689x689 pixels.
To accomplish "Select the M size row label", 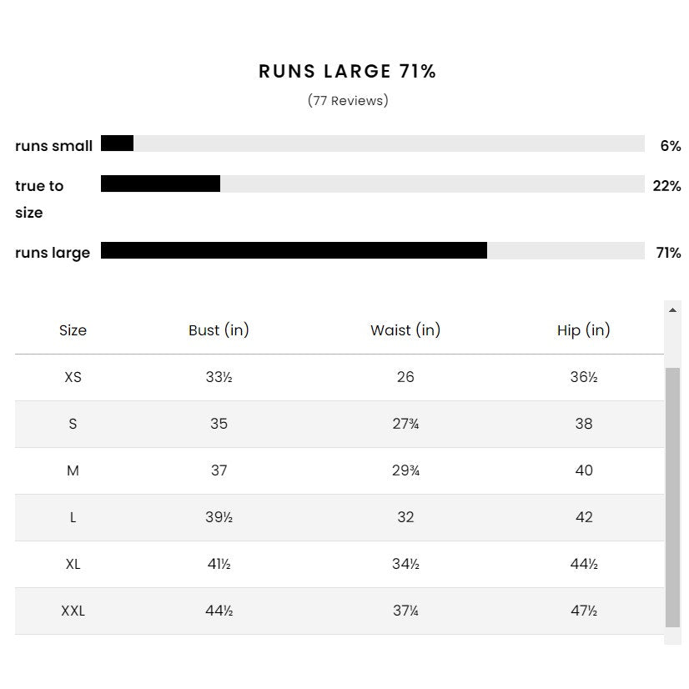I will pos(73,470).
